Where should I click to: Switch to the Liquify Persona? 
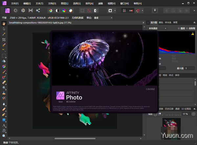coord(16,11)
